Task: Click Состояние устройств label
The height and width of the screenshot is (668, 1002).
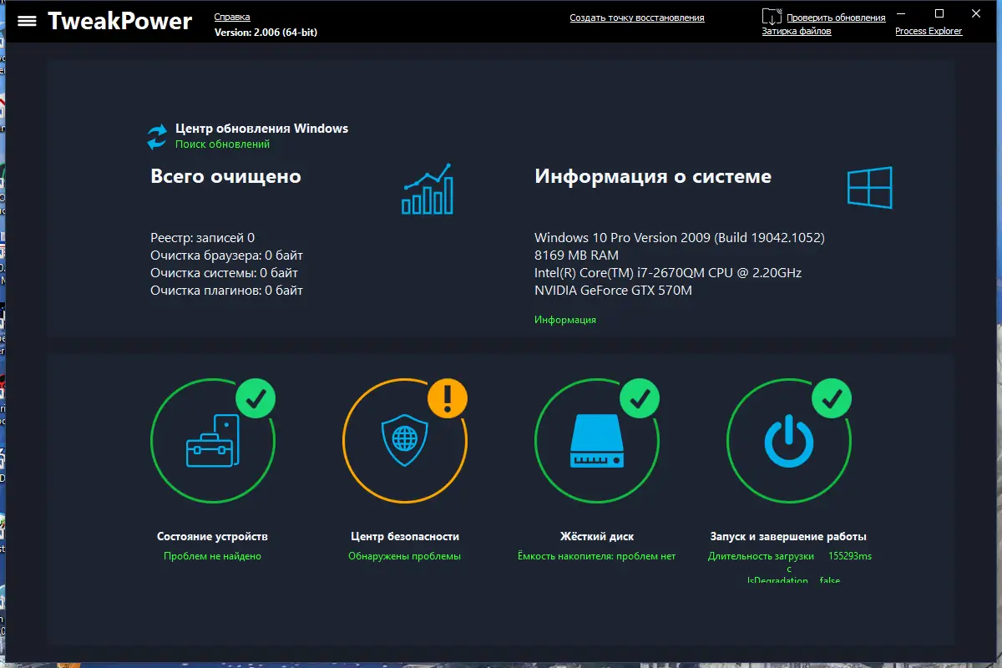Action: click(x=212, y=537)
